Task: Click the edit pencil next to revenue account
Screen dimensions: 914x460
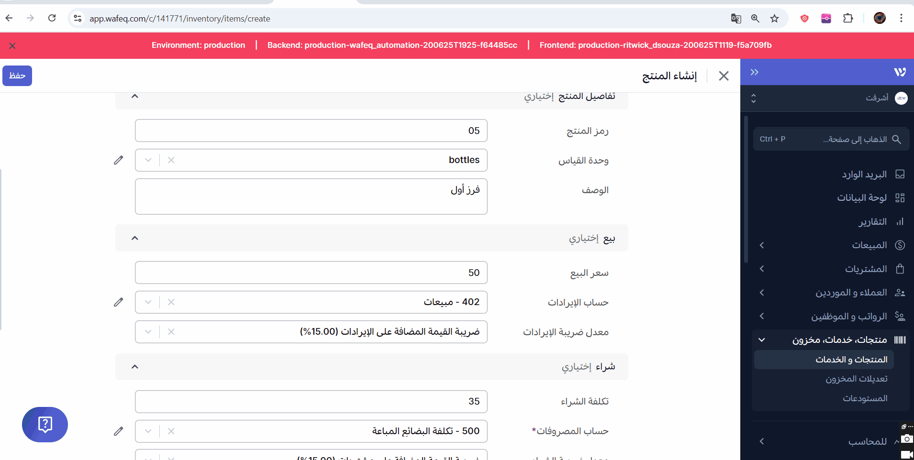Action: (x=119, y=302)
